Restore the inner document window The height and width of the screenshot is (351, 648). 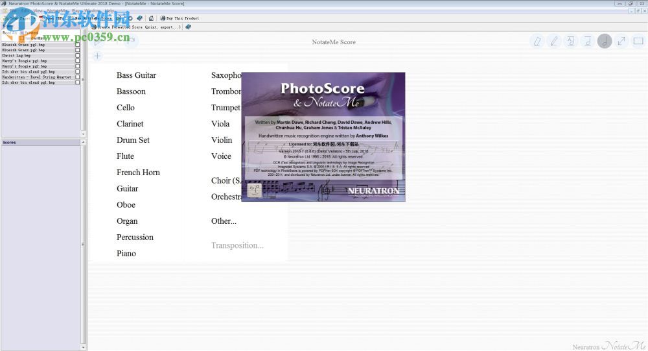[638, 11]
